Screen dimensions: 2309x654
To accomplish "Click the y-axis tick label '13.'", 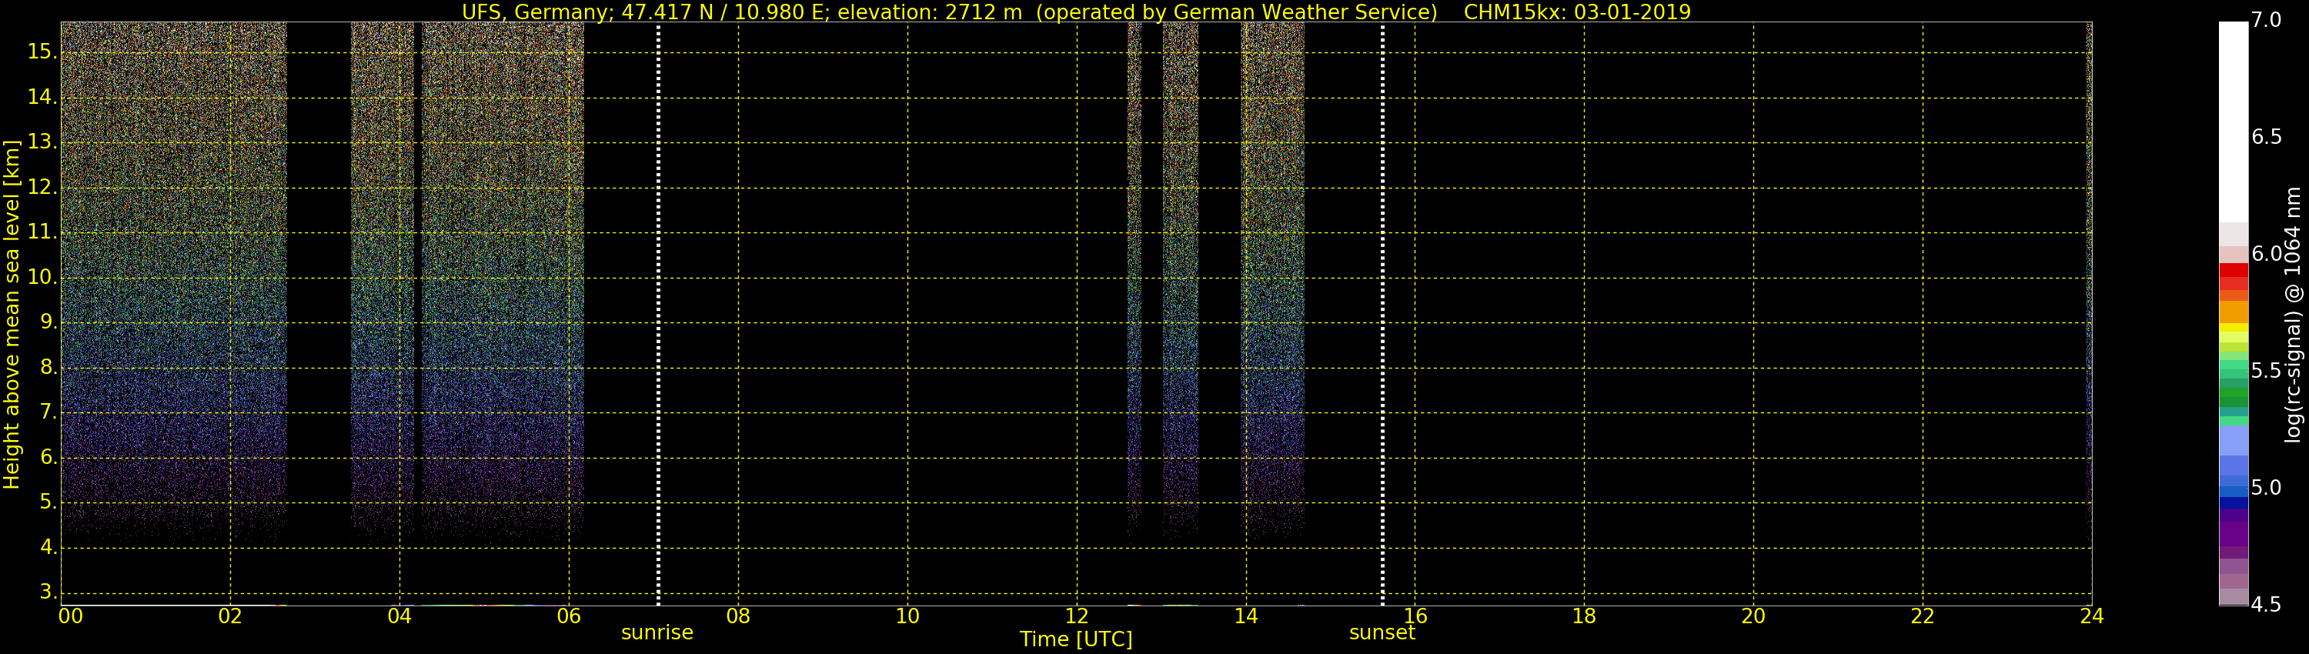I will point(42,142).
